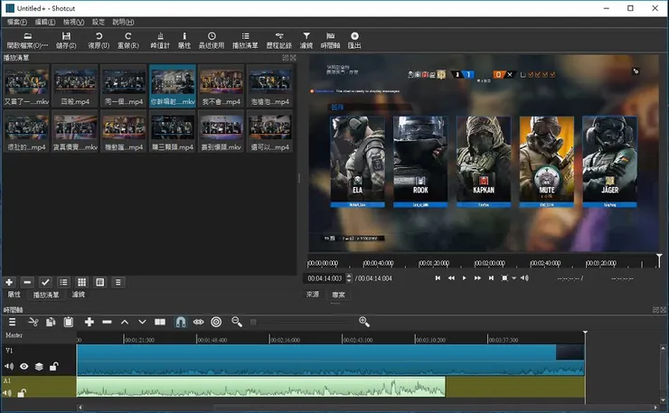
Task: Open the 峰值計 peak meter panel
Action: coord(159,40)
